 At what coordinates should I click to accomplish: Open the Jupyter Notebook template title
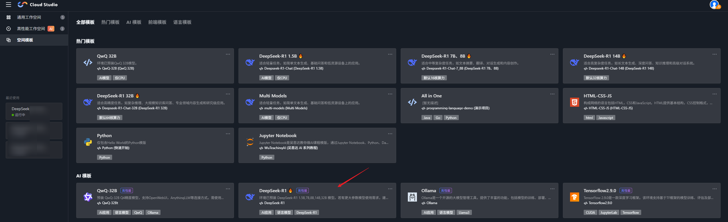point(278,136)
